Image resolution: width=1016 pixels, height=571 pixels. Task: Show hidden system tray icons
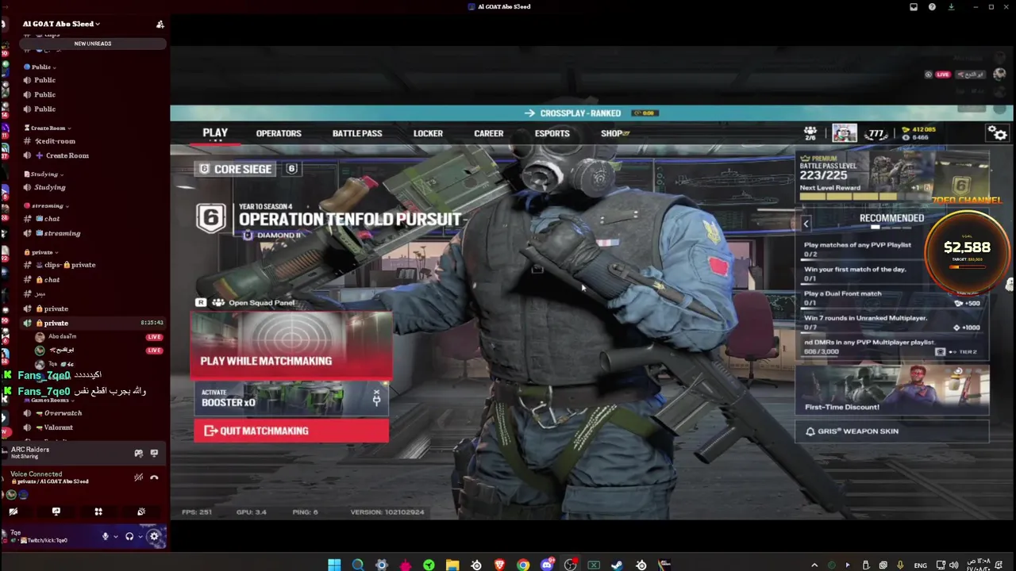tap(814, 565)
